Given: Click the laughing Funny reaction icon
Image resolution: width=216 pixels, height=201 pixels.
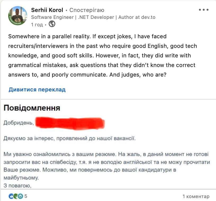Looking at the screenshot, I should (x=20, y=196).
